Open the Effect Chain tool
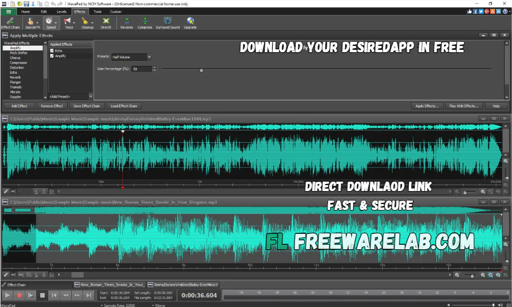Image resolution: width=512 pixels, height=307 pixels. [x=10, y=23]
